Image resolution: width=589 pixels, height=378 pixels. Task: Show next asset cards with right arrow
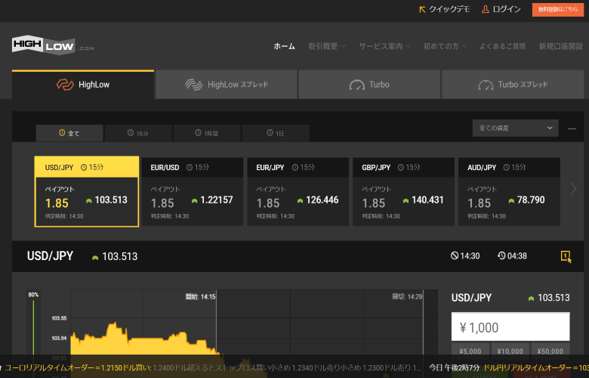(573, 188)
